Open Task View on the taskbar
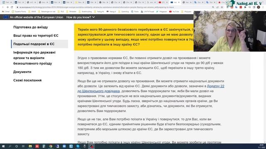 (x=23, y=146)
